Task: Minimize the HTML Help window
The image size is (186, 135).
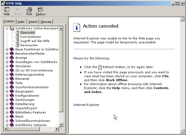Action: click(173, 3)
